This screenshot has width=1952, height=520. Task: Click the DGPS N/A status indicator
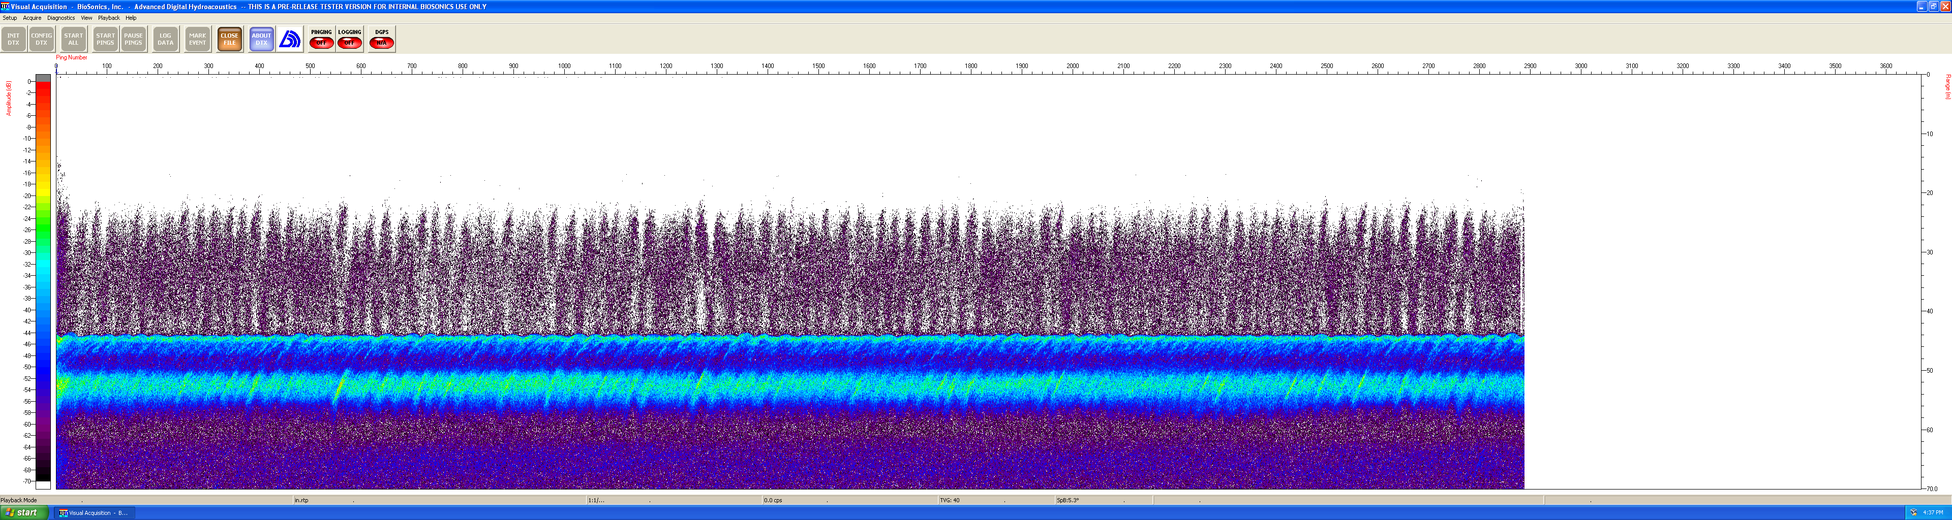click(x=382, y=40)
